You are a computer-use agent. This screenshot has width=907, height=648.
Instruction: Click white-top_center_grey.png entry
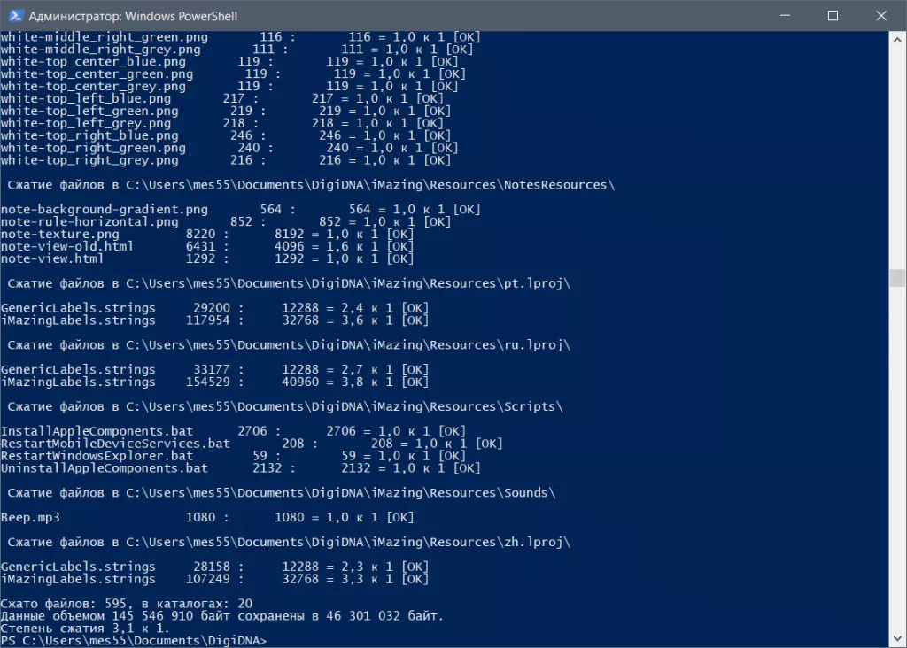229,87
